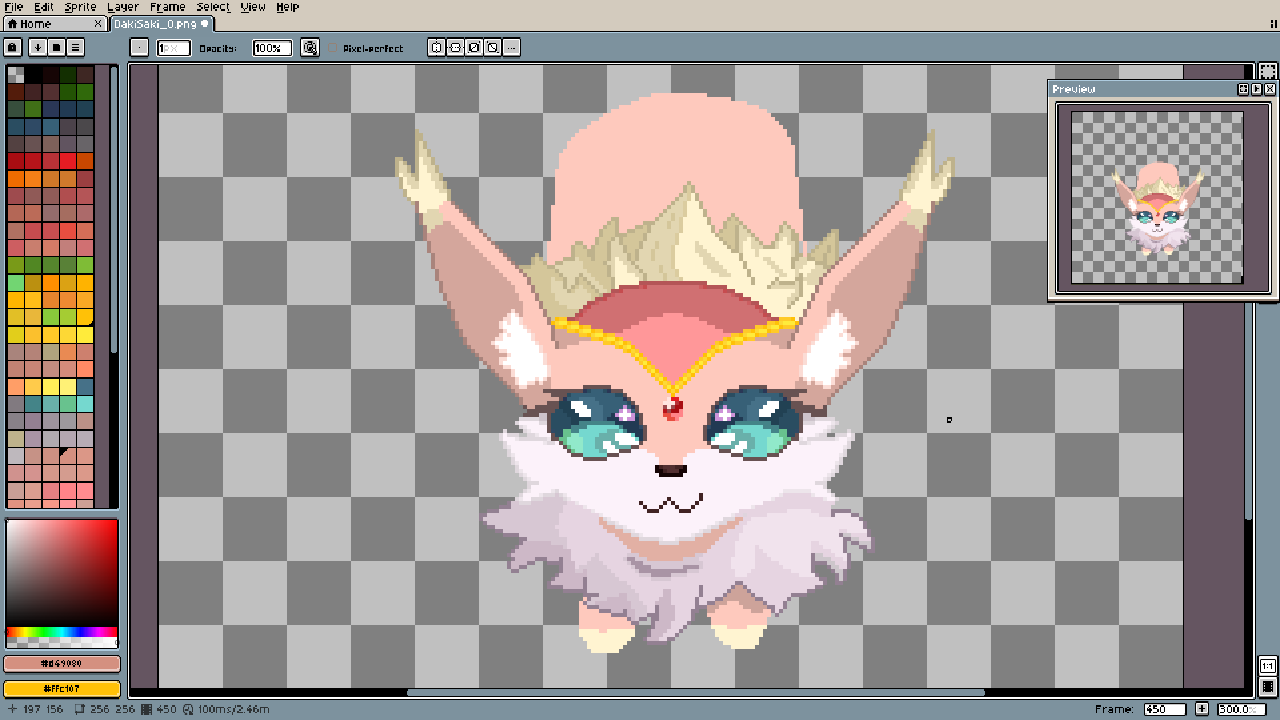This screenshot has width=1280, height=720.
Task: Toggle vertical symmetry mode icon
Action: 455,47
